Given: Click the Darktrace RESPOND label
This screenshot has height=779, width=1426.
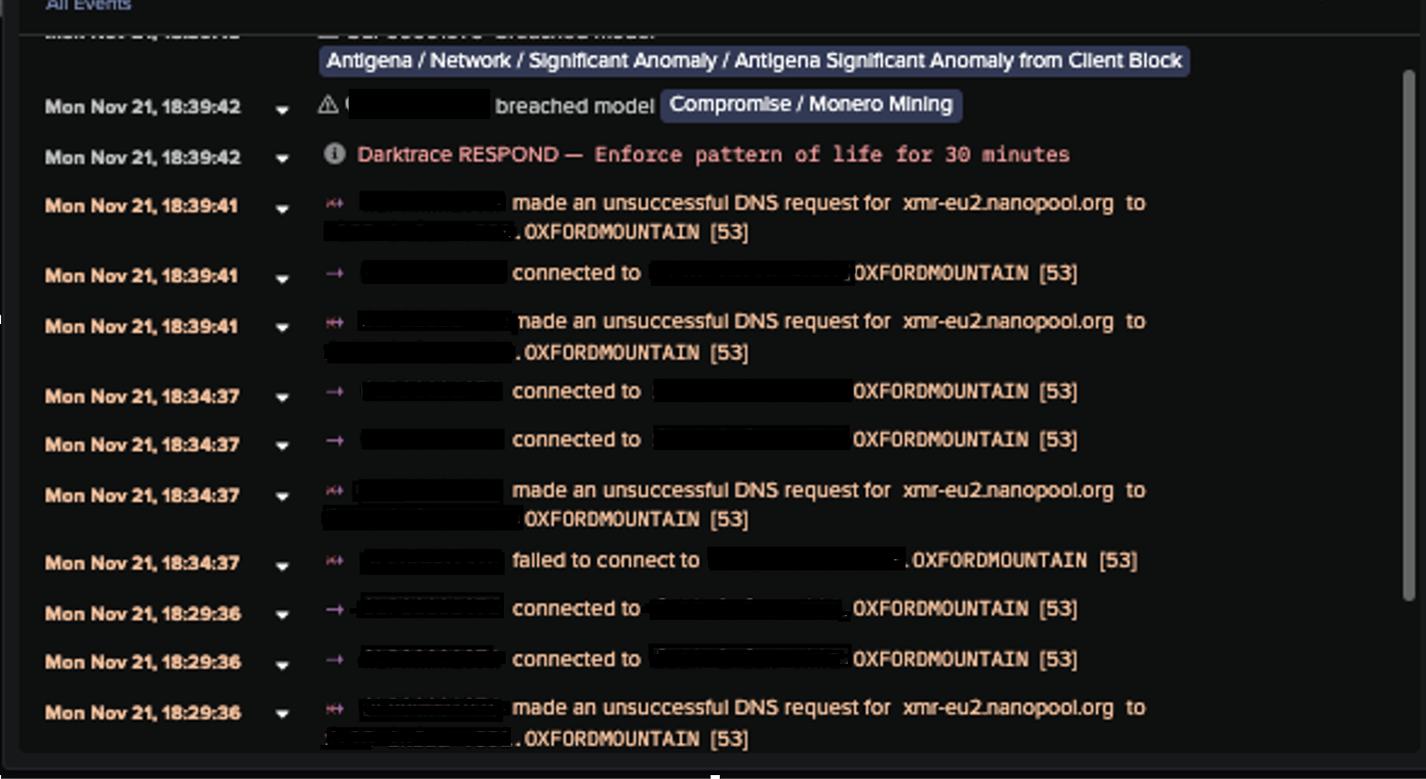Looking at the screenshot, I should pyautogui.click(x=458, y=154).
